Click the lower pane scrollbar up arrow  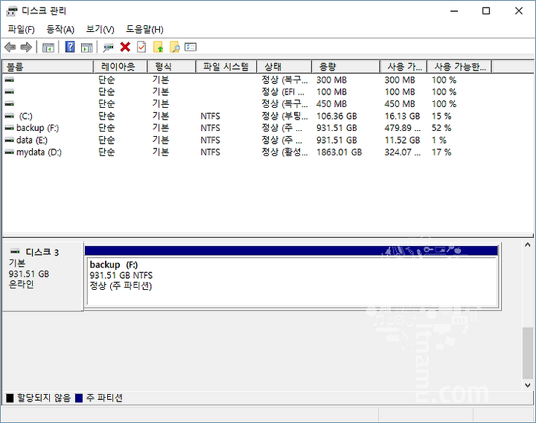(528, 245)
